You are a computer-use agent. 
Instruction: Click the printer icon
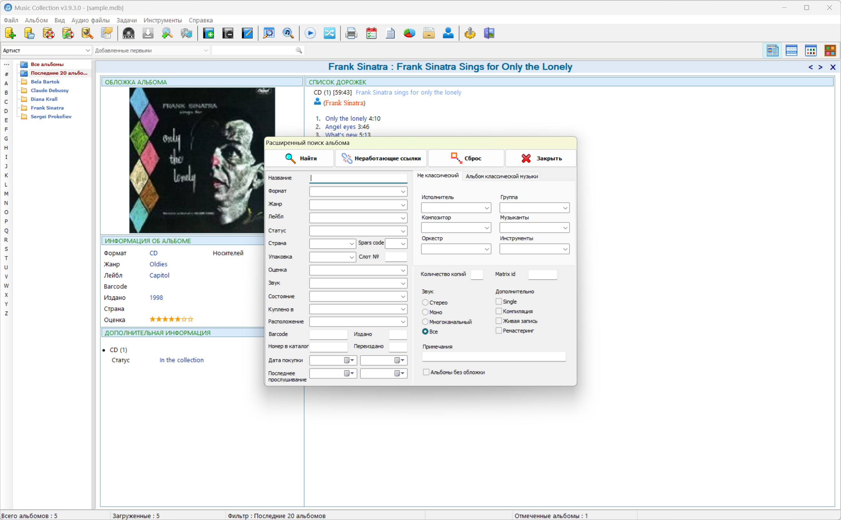pyautogui.click(x=351, y=33)
